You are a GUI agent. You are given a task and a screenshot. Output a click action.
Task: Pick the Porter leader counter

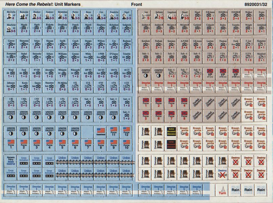click(x=75, y=16)
